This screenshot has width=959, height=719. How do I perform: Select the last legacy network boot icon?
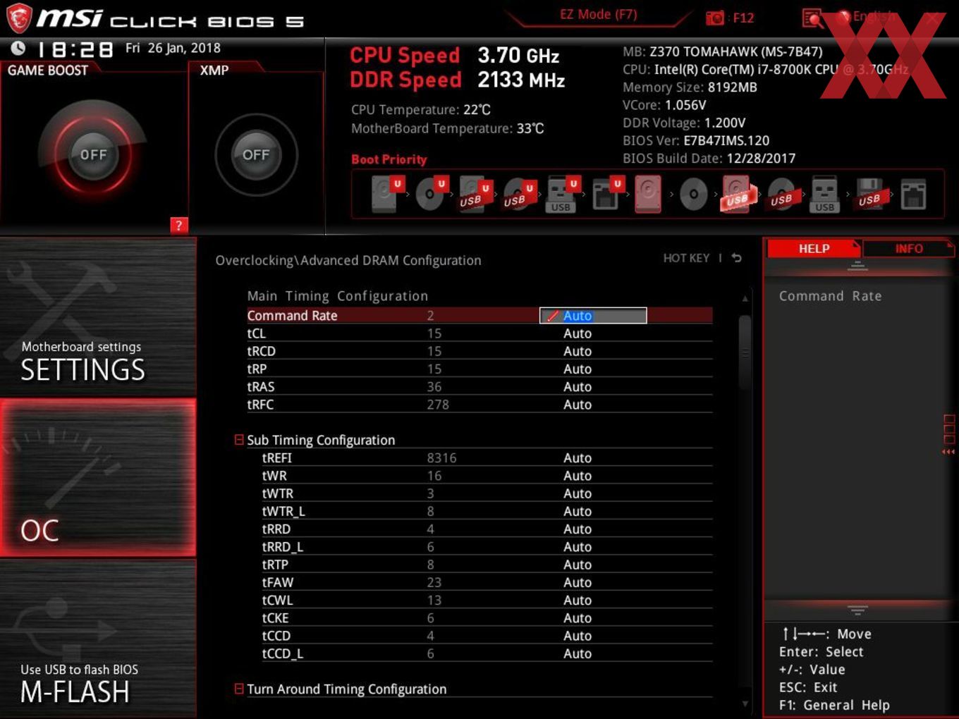913,194
